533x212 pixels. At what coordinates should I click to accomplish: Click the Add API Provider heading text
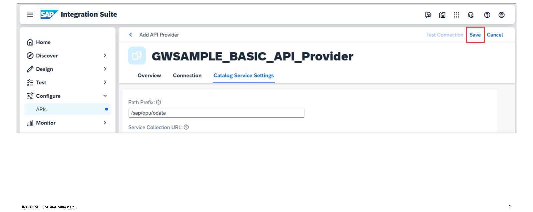pyautogui.click(x=159, y=35)
